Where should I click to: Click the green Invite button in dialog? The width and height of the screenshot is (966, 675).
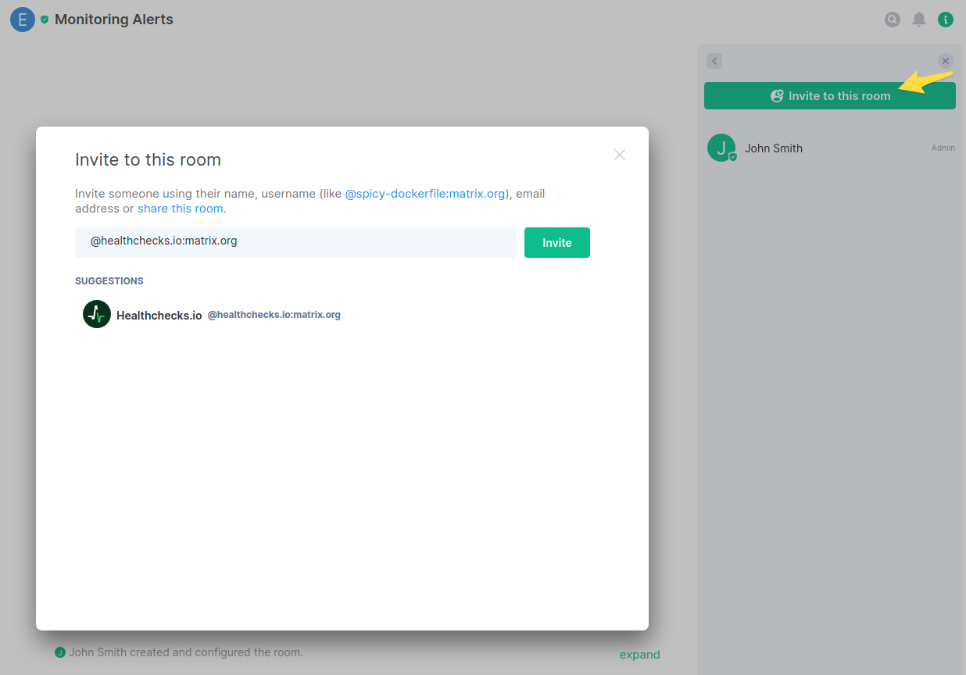556,243
